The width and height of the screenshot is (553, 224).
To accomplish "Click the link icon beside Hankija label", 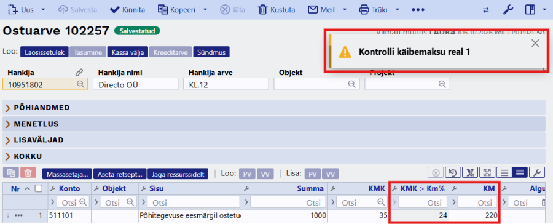I will [79, 73].
